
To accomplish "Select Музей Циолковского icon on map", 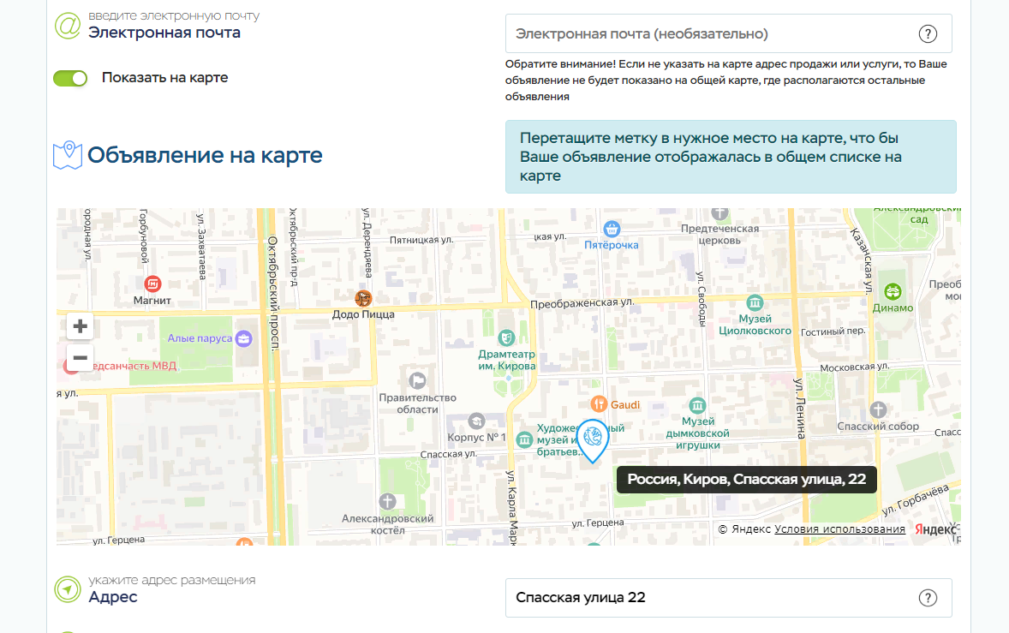I will 755,302.
